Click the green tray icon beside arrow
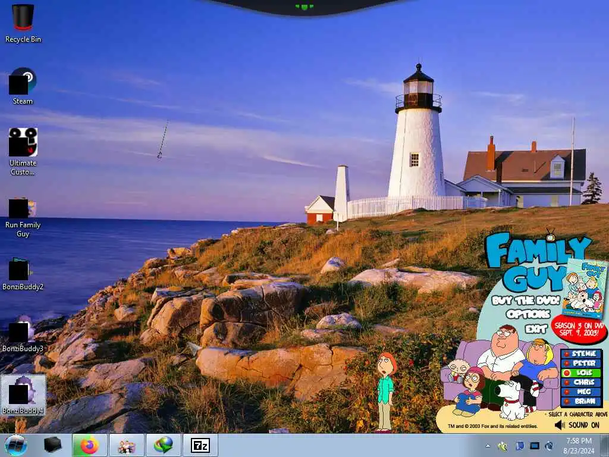The height and width of the screenshot is (457, 609). tap(503, 446)
